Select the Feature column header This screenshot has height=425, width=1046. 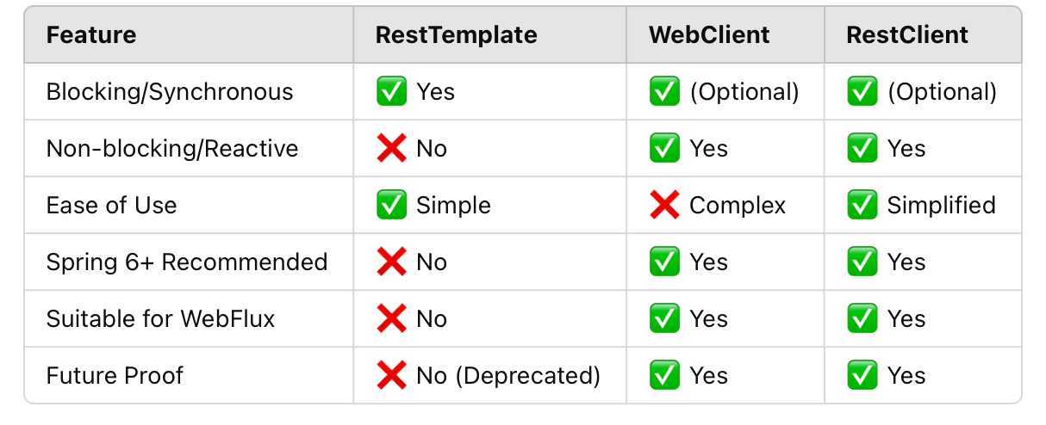pyautogui.click(x=91, y=35)
